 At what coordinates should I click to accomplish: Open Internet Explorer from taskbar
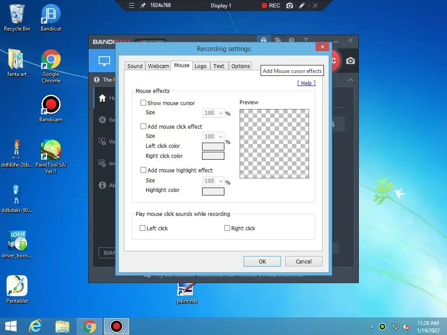[35, 326]
